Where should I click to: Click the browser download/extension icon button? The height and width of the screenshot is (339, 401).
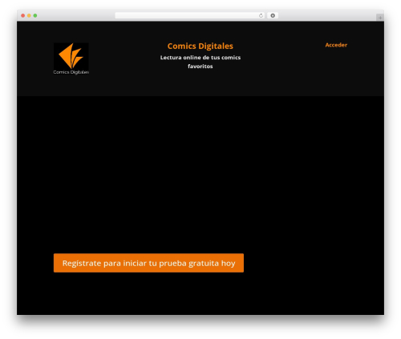[x=273, y=15]
